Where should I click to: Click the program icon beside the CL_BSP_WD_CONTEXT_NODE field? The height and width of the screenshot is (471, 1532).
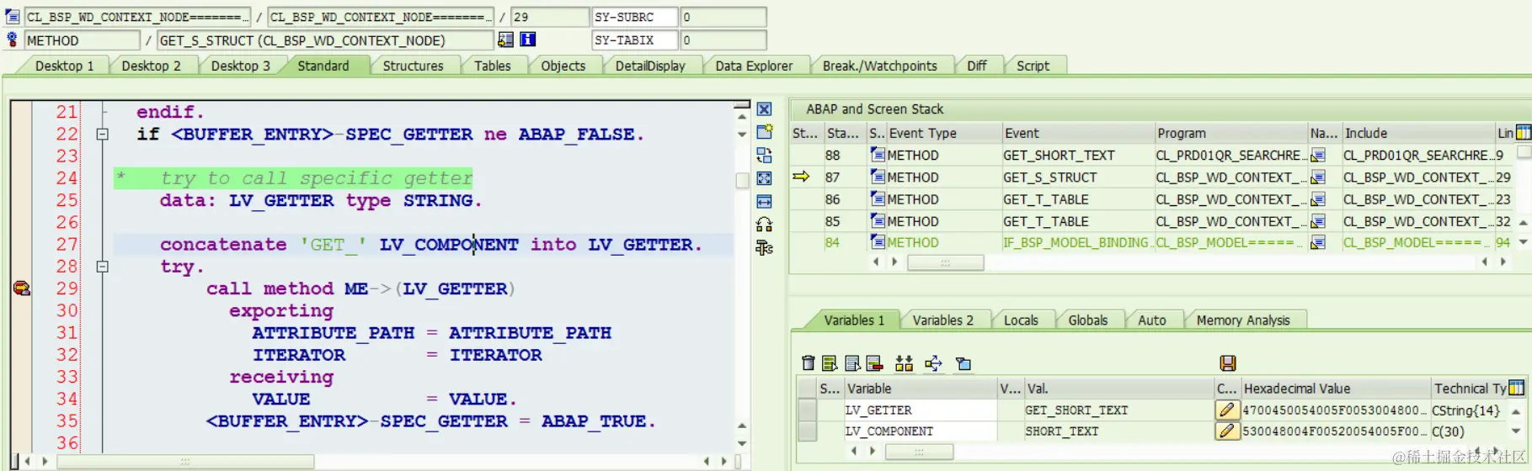(13, 17)
